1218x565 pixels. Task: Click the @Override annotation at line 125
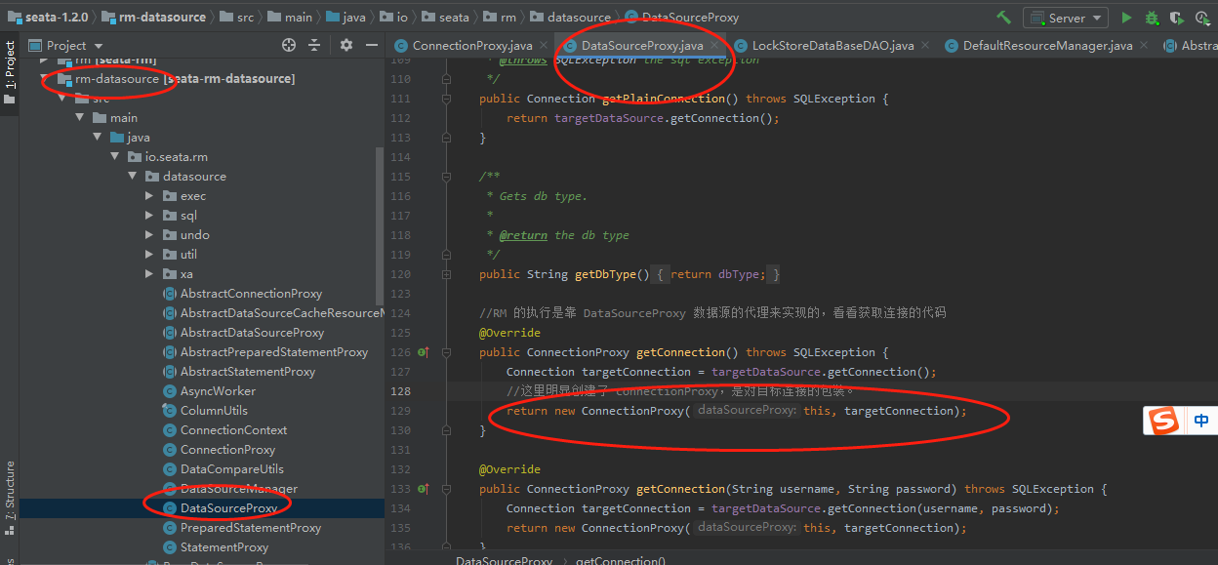click(509, 332)
